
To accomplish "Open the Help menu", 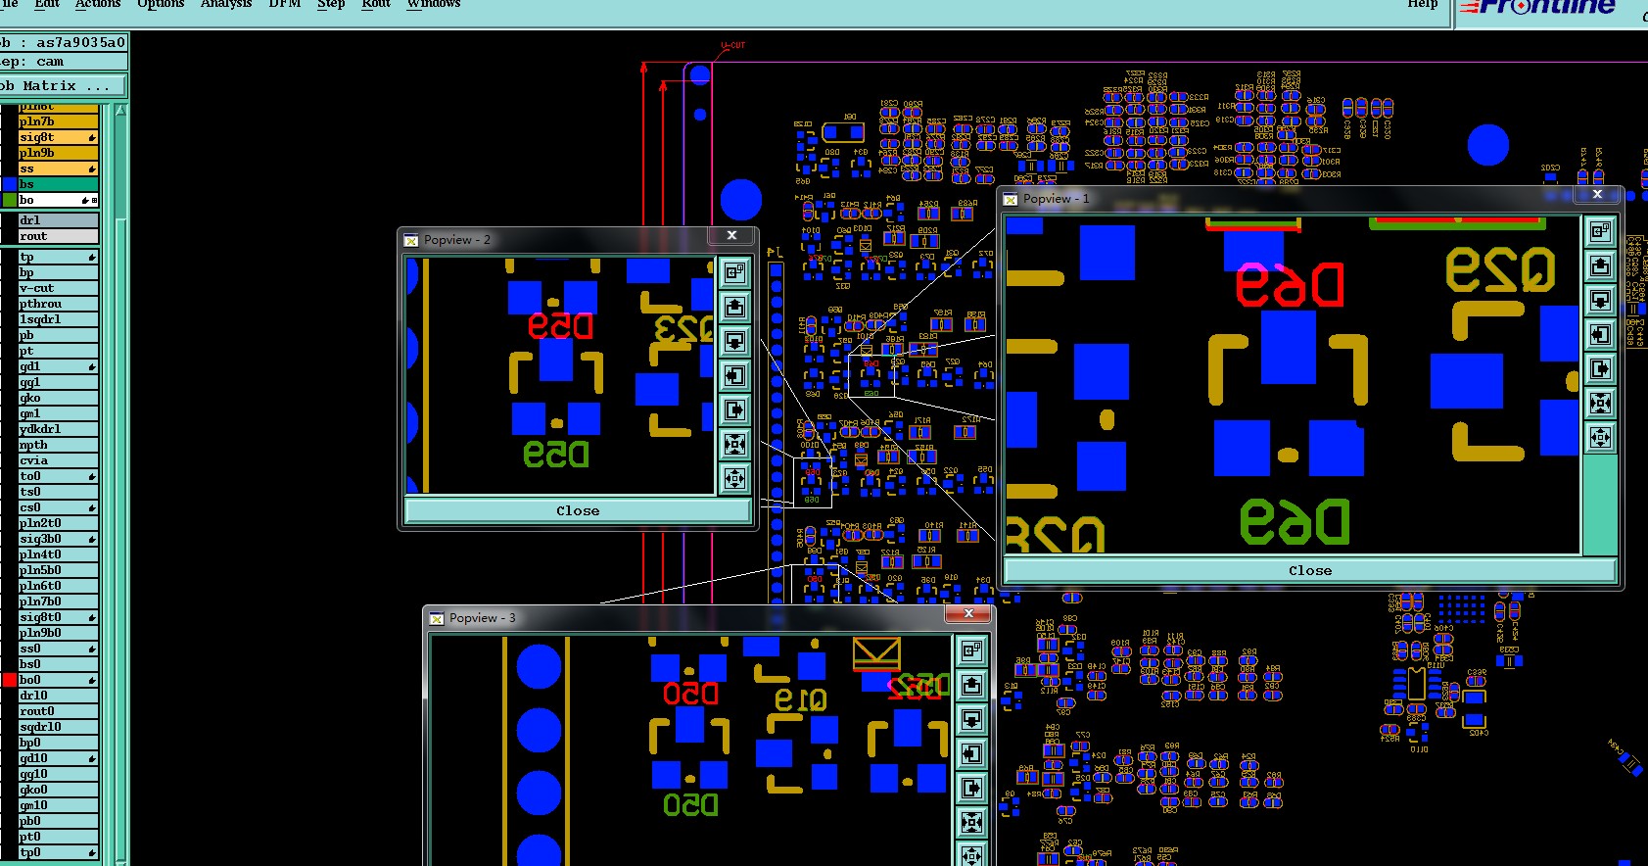I will point(1423,5).
